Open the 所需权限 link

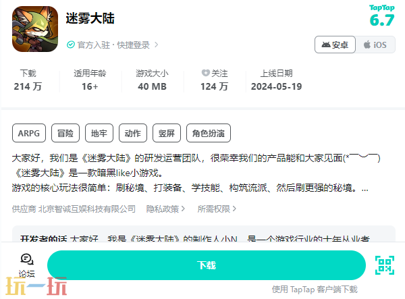click(x=217, y=209)
